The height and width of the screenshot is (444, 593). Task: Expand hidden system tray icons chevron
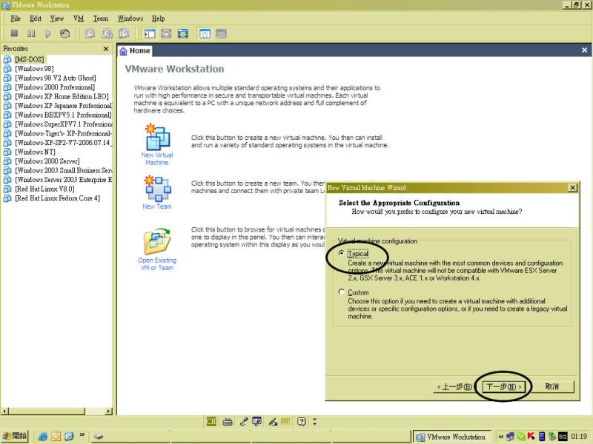[x=501, y=437]
